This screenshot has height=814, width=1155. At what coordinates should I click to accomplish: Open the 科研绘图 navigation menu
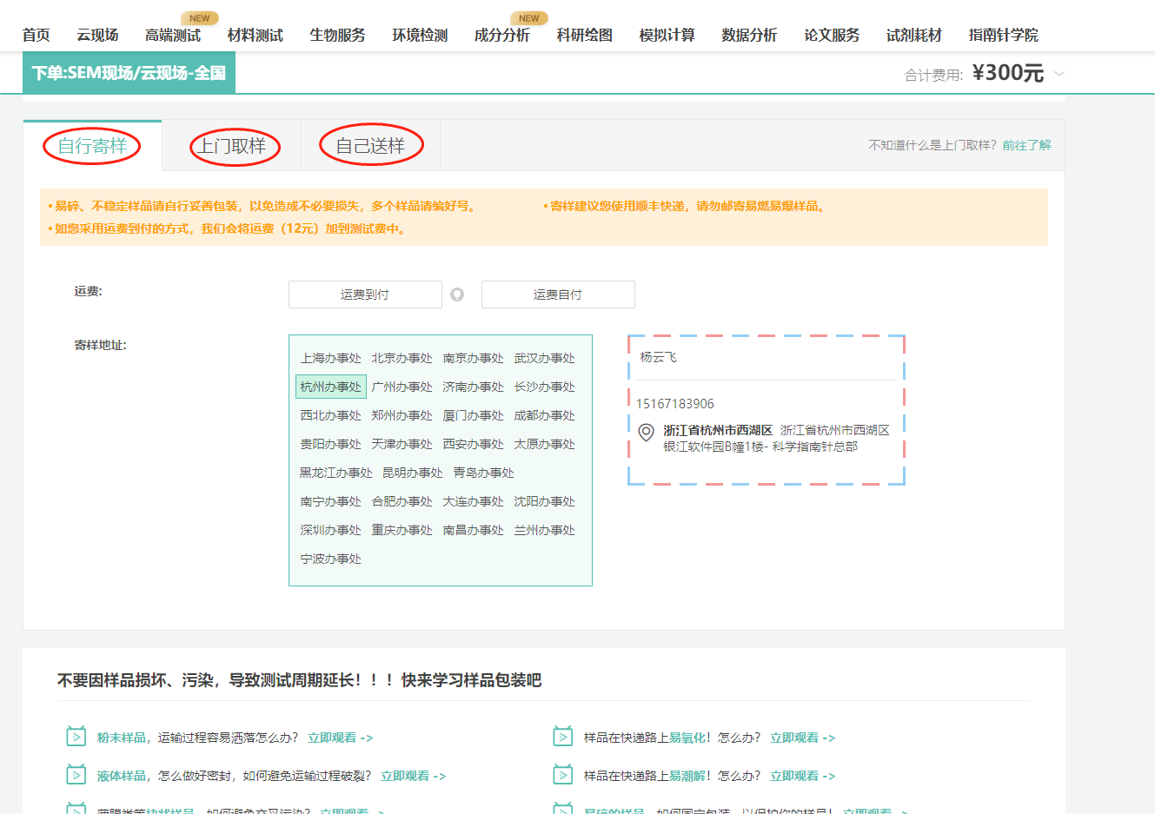[583, 35]
